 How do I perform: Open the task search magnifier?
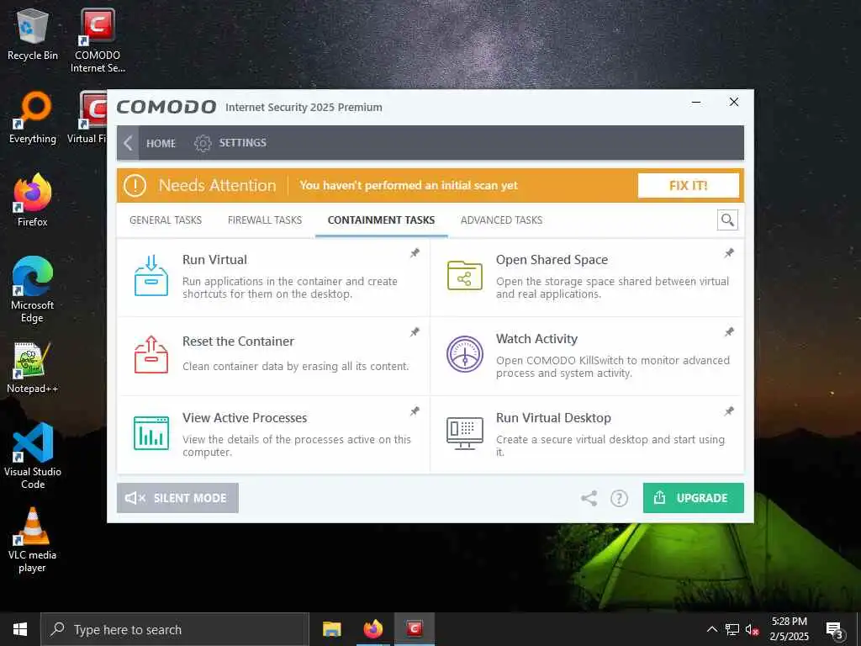(x=727, y=220)
